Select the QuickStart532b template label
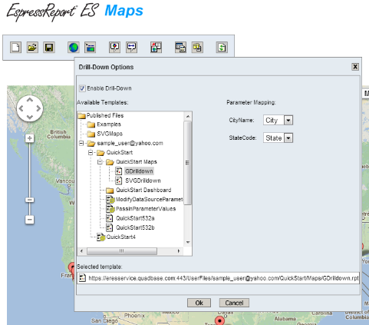 [x=135, y=227]
